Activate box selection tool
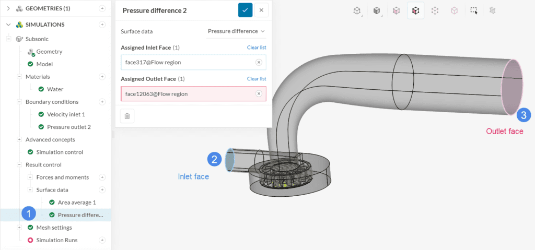Screen dimensions: 535x250 click(474, 10)
